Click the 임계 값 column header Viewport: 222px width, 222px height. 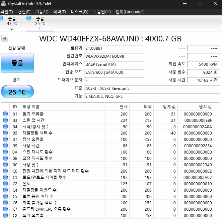pyautogui.click(x=166, y=106)
